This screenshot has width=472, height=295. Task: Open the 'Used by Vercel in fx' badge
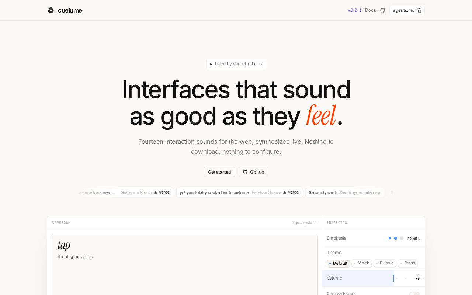[x=236, y=64]
